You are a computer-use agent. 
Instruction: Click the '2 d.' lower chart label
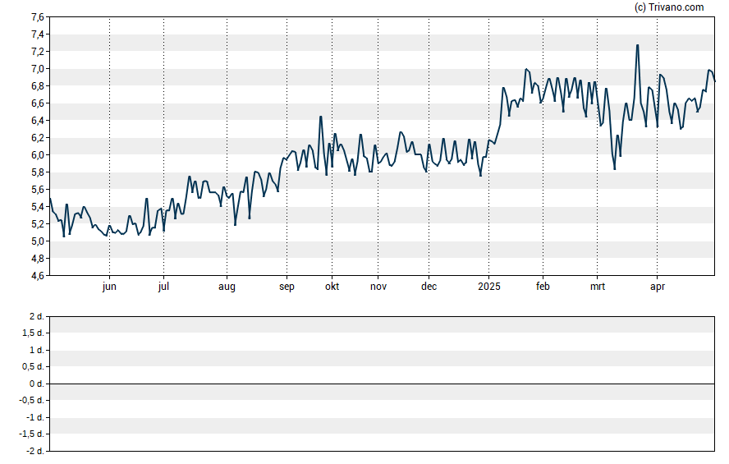(x=36, y=317)
